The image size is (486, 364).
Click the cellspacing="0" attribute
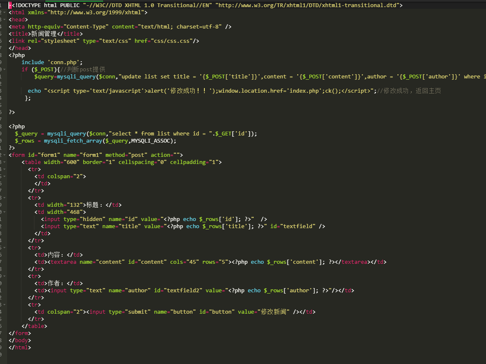(143, 162)
